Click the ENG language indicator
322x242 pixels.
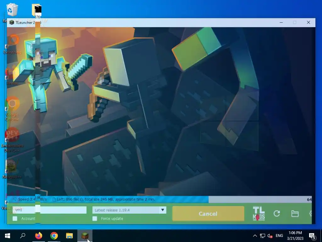point(279,236)
